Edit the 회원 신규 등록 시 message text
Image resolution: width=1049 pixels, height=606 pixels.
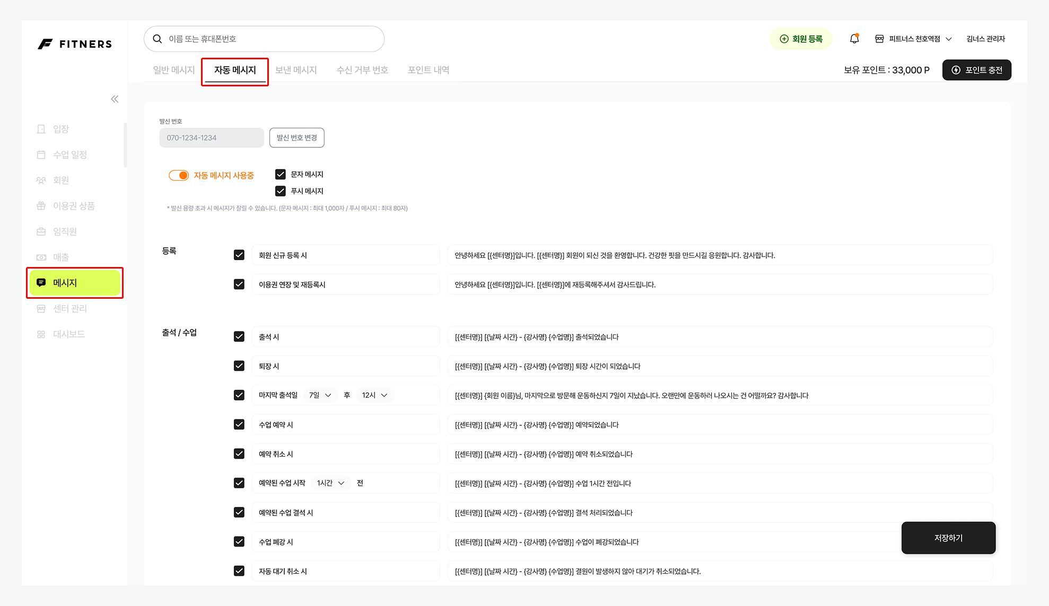pyautogui.click(x=720, y=255)
